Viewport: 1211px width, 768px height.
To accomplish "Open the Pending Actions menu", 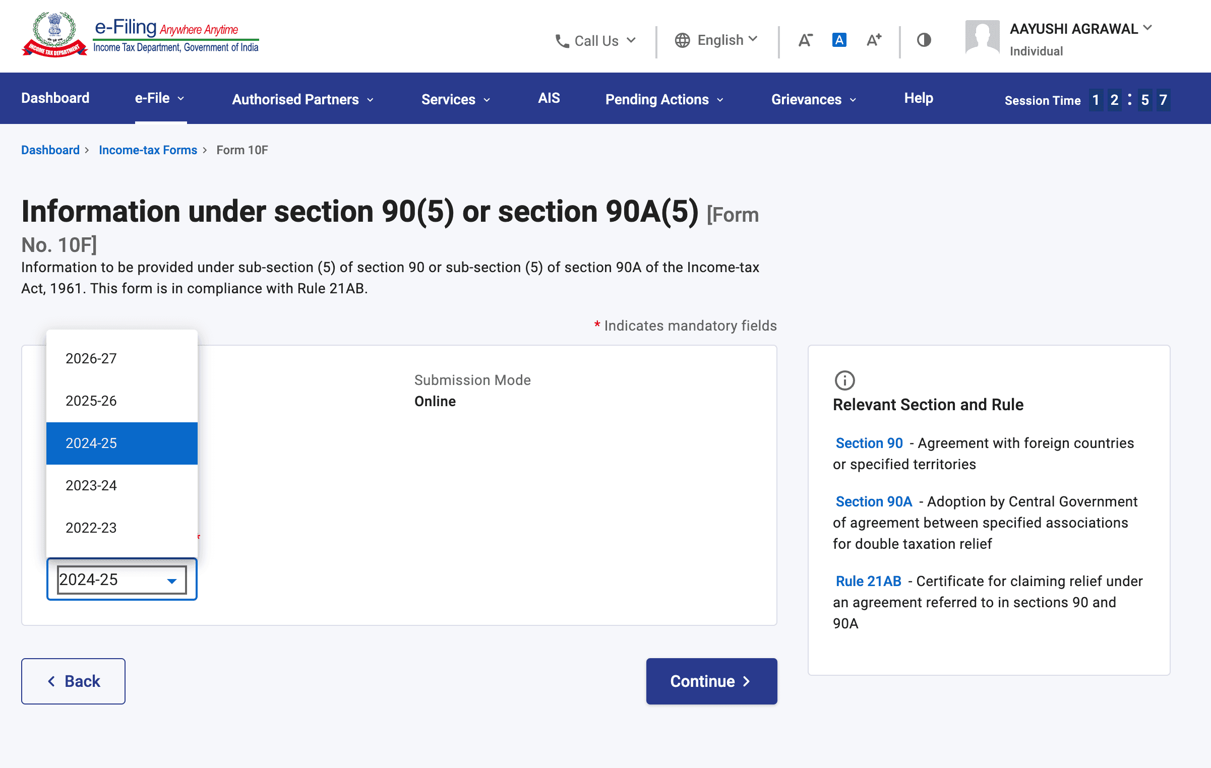I will (664, 99).
